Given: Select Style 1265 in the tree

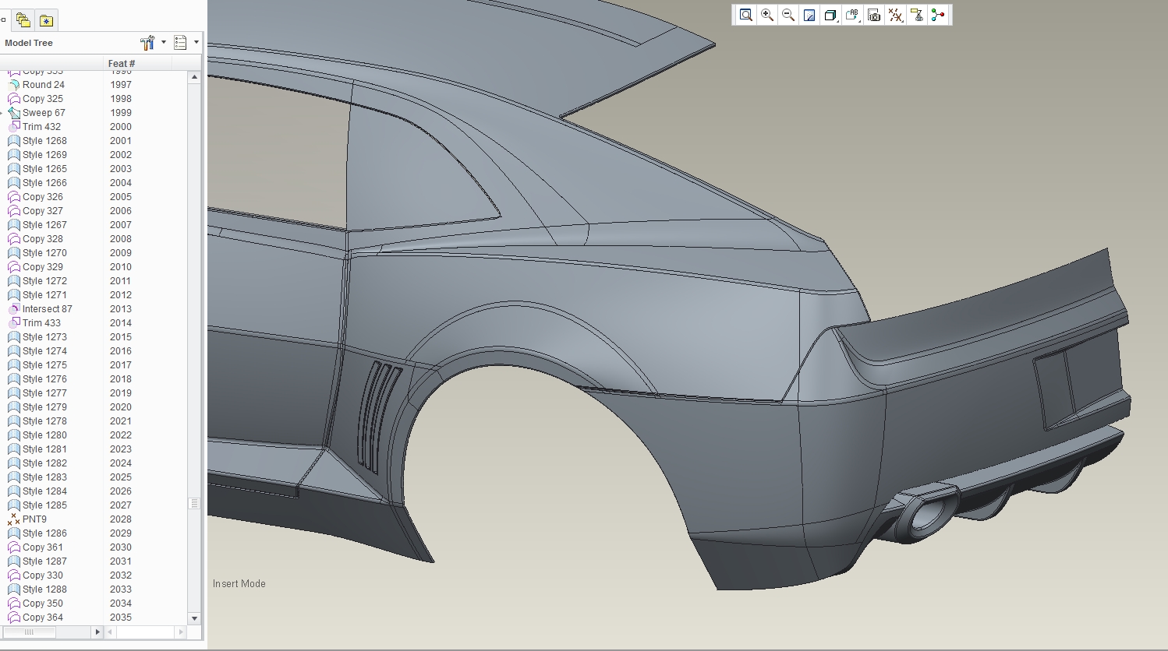Looking at the screenshot, I should (x=44, y=169).
